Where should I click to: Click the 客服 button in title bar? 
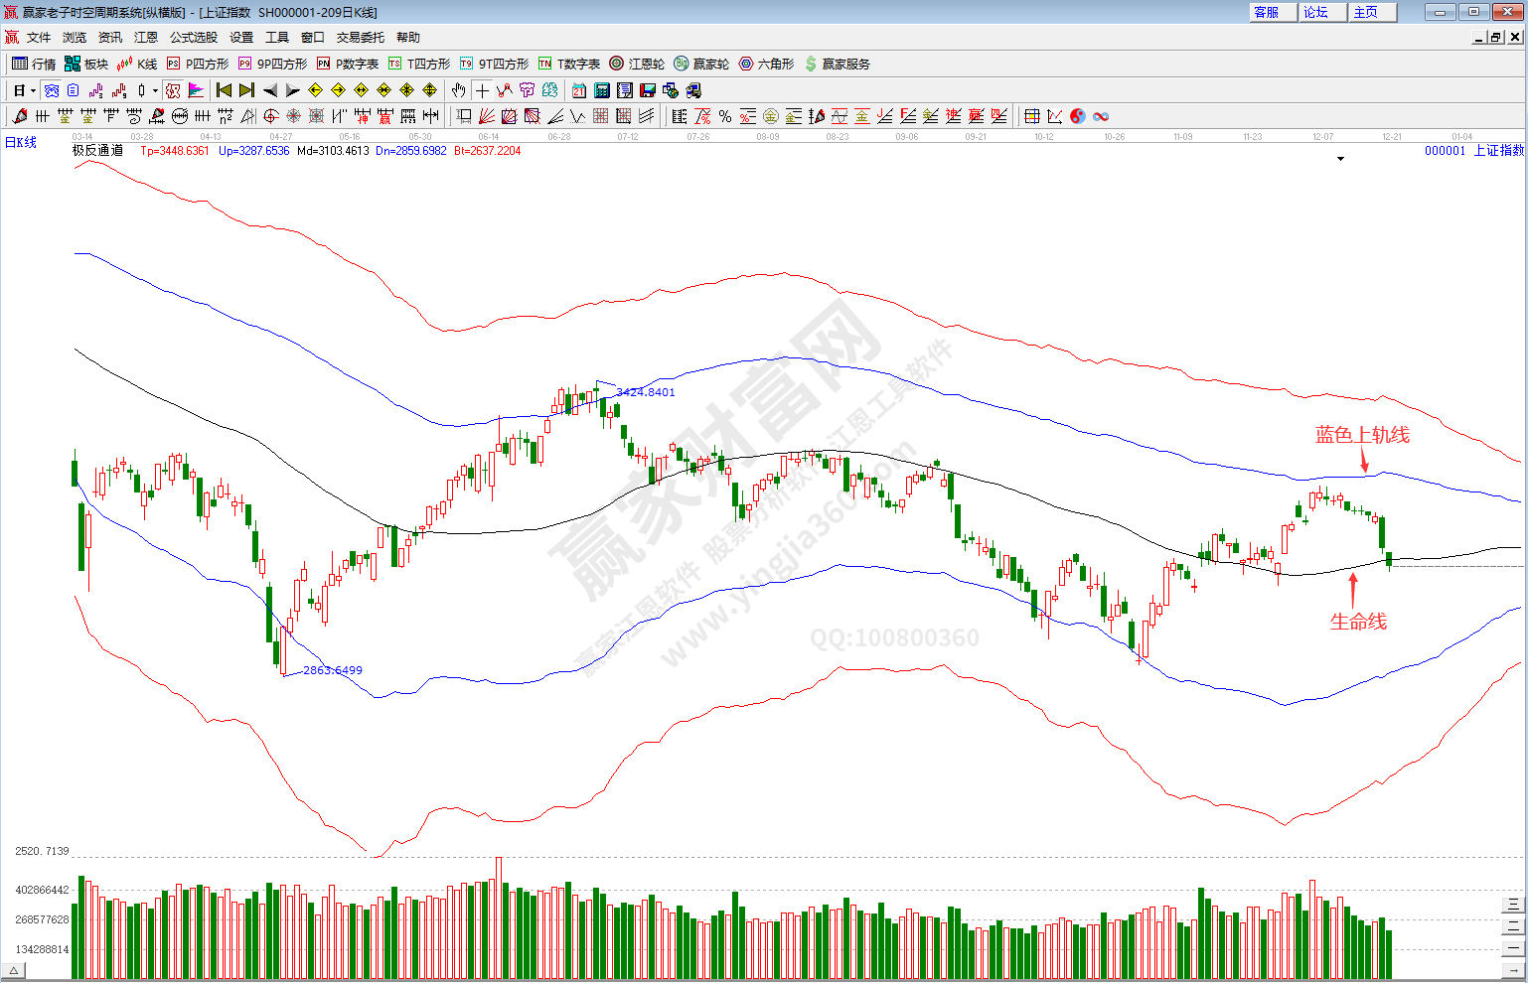[x=1273, y=12]
